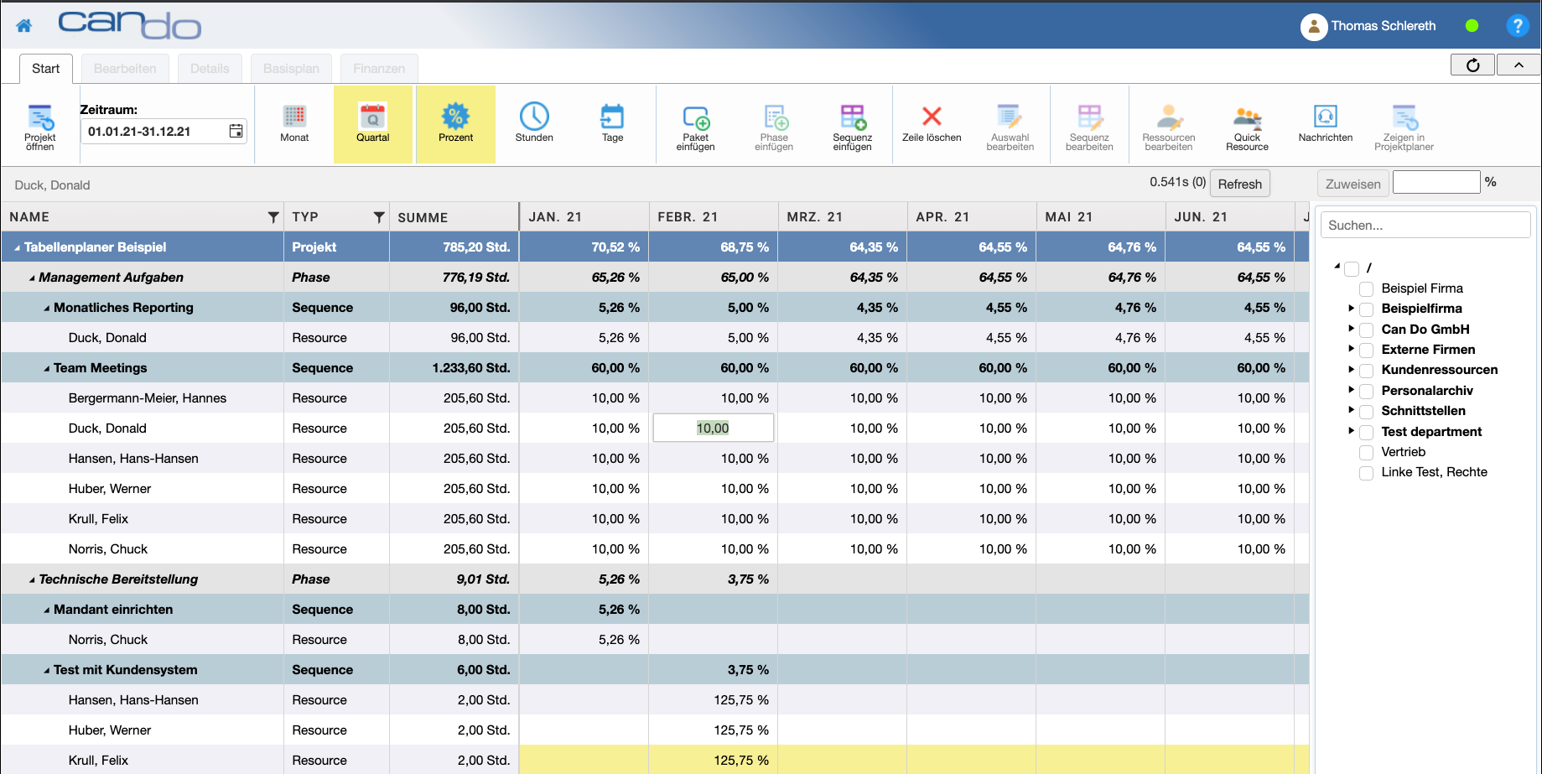The width and height of the screenshot is (1542, 774).
Task: Expand Test department tree node
Action: (1351, 431)
